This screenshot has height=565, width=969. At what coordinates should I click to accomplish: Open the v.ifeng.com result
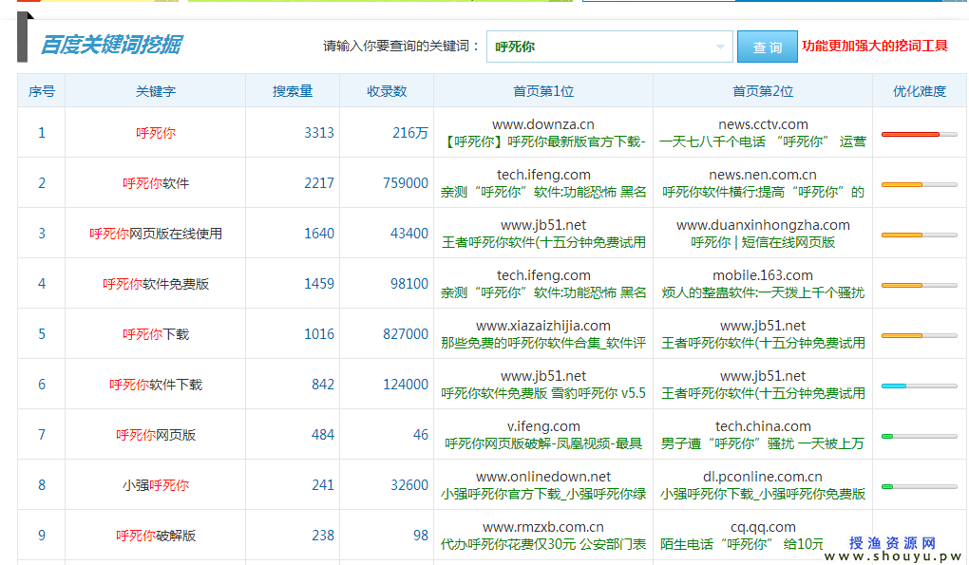tap(543, 426)
